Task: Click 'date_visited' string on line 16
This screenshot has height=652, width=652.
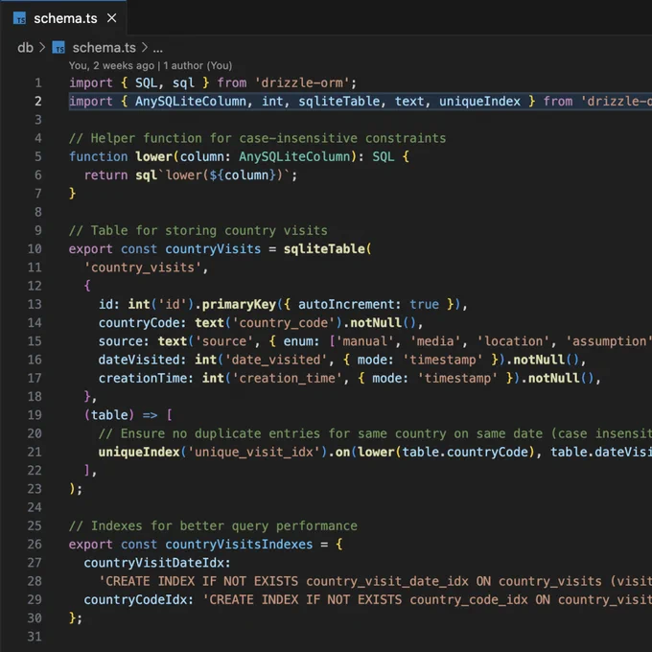Action: (276, 360)
